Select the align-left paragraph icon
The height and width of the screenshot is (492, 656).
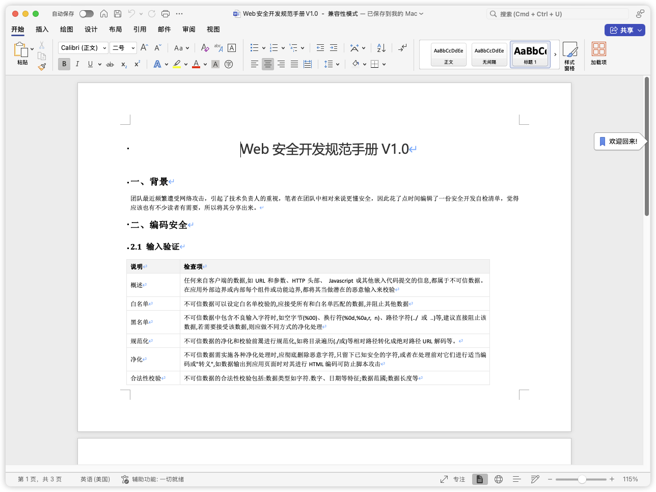(x=254, y=64)
